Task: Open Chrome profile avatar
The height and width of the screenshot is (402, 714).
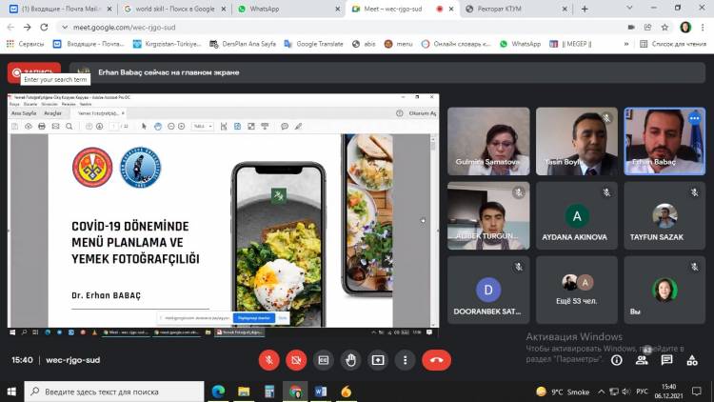Action: (x=685, y=28)
